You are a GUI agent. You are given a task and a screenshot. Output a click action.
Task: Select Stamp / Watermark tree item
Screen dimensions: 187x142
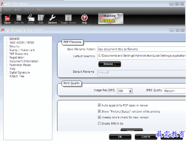tap(22, 50)
